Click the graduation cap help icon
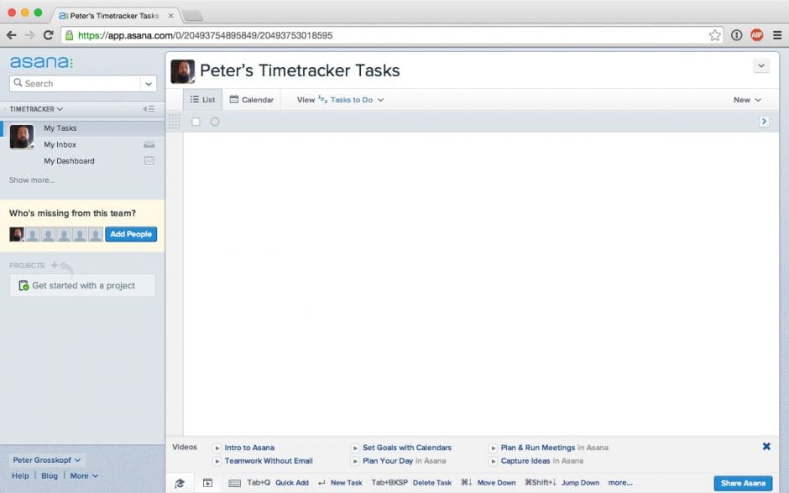The height and width of the screenshot is (493, 789). (x=180, y=483)
